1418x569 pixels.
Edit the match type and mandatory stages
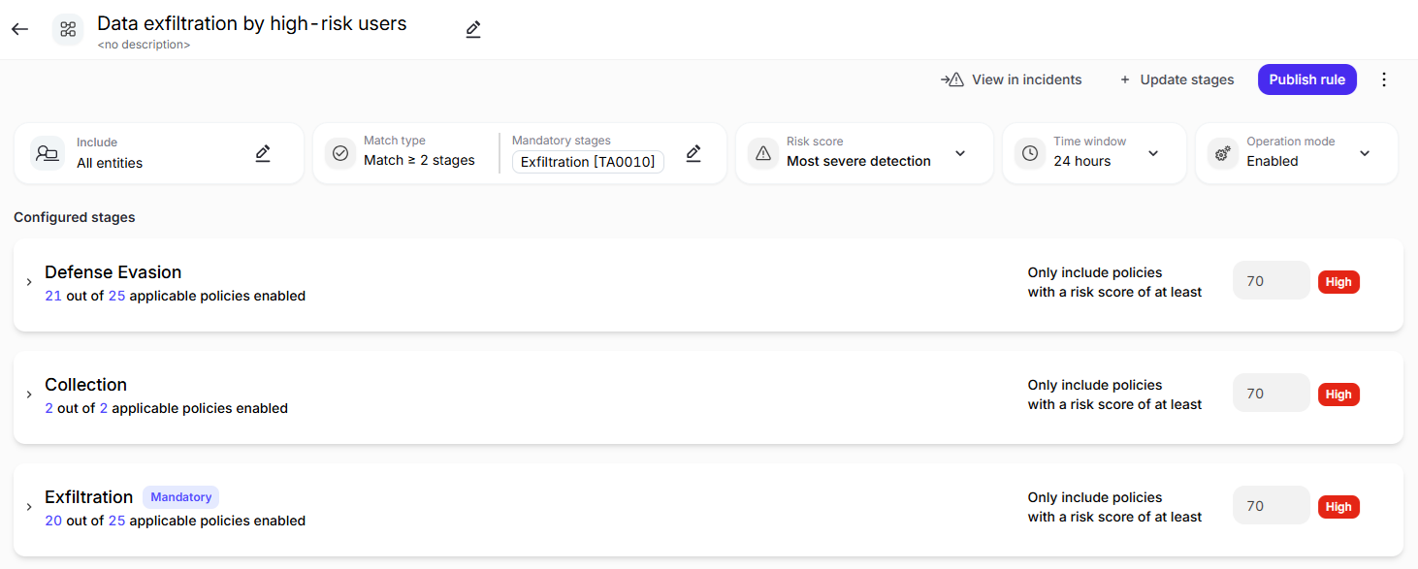tap(693, 153)
